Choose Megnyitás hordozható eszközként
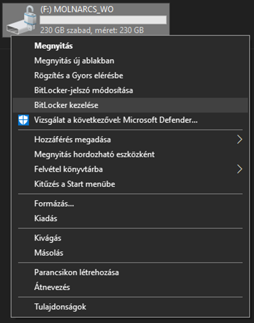The width and height of the screenshot is (254, 323). click(x=130, y=154)
